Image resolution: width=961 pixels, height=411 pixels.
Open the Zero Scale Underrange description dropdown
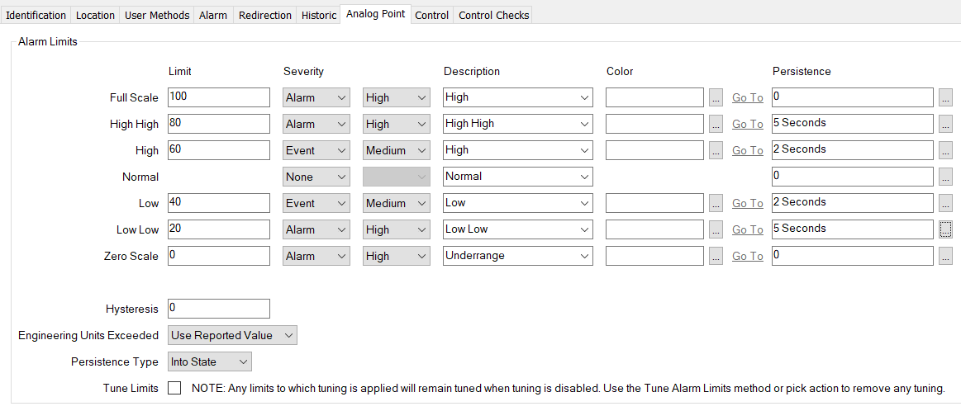517,257
